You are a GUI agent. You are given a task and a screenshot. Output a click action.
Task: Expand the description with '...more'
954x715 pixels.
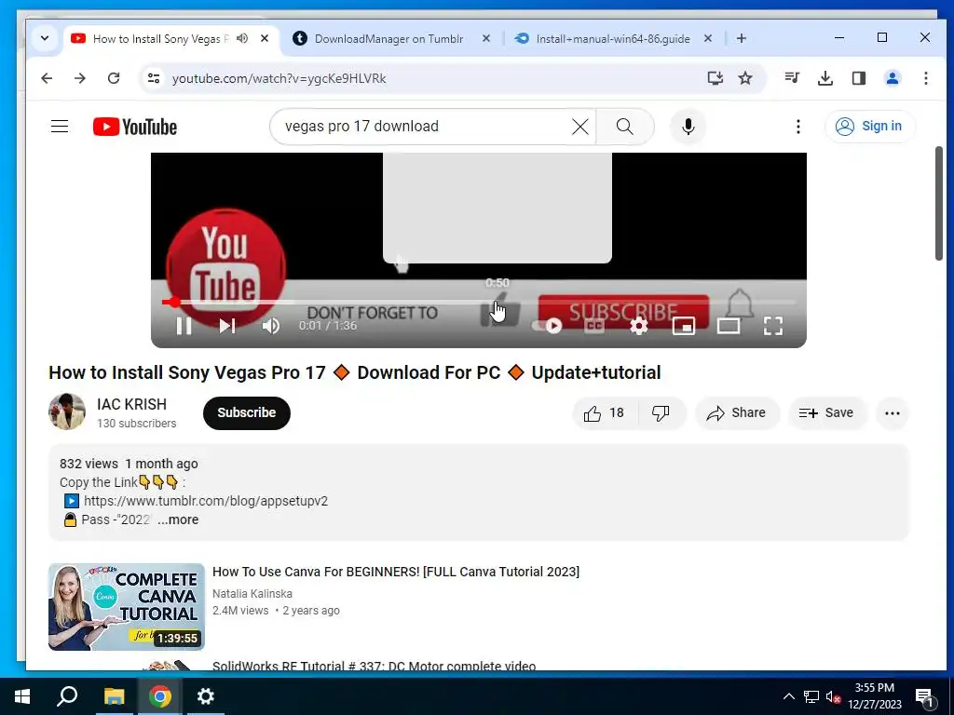178,519
